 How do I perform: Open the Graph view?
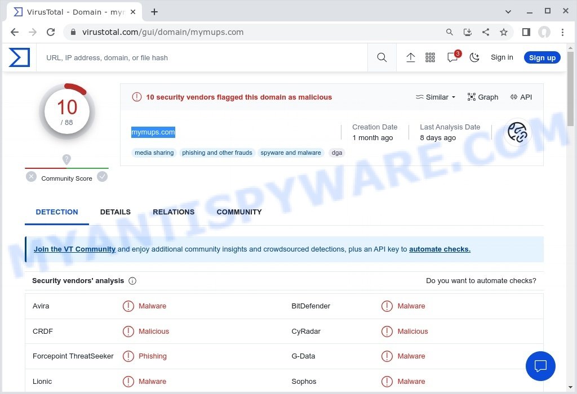[x=482, y=97]
